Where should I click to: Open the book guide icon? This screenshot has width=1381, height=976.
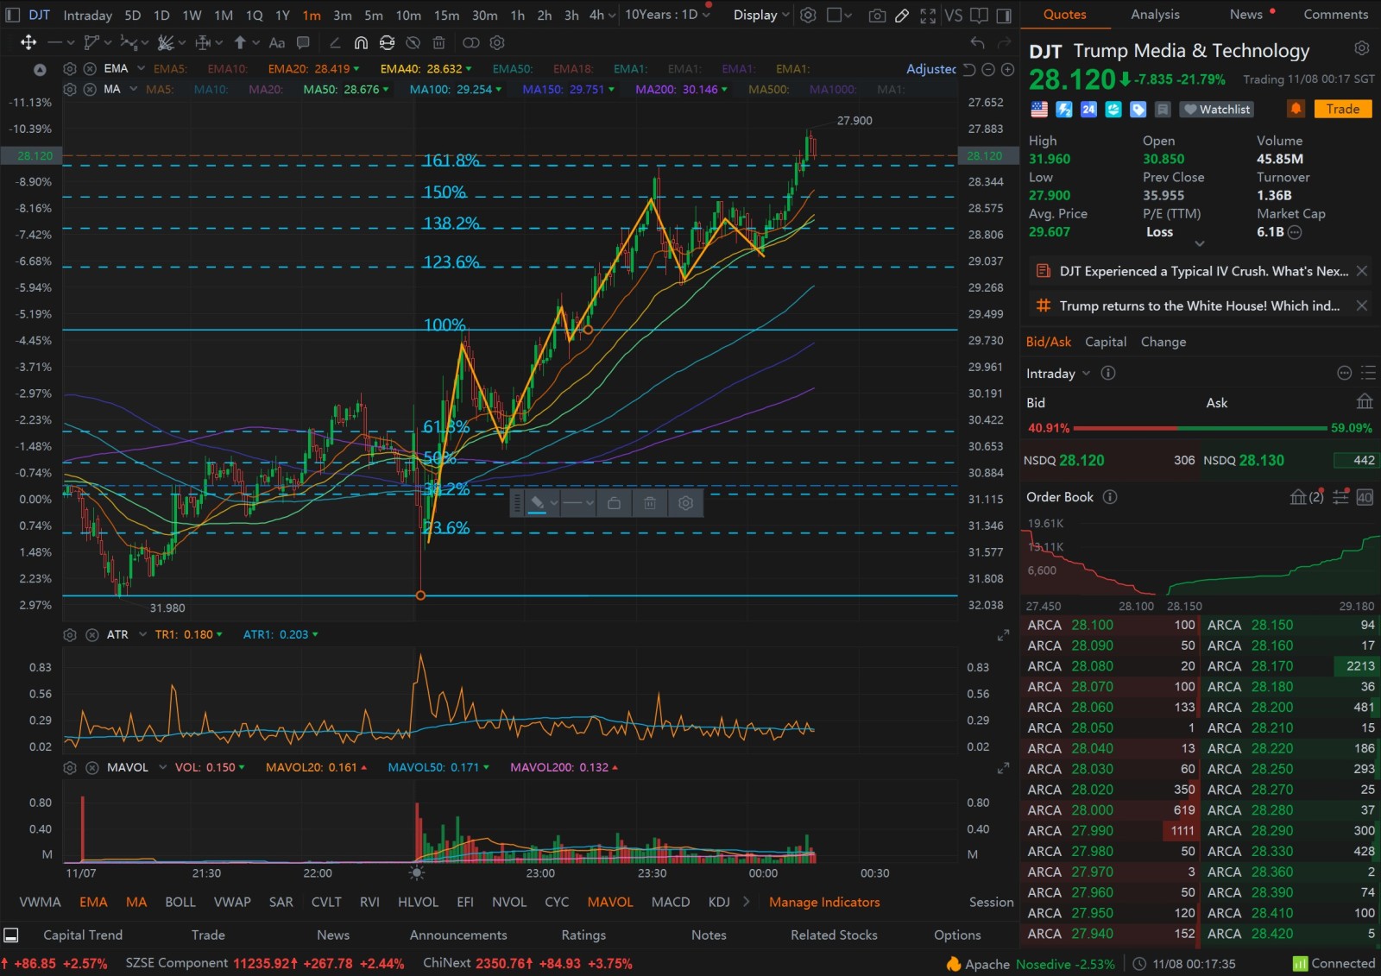pyautogui.click(x=979, y=15)
